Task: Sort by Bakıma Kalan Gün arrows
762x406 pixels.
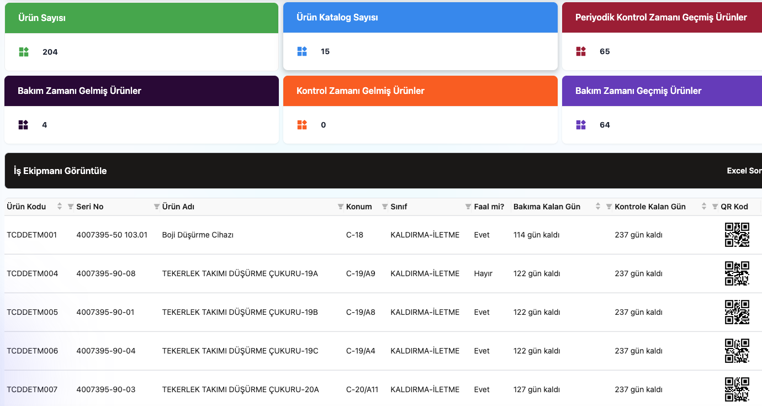Action: point(598,207)
